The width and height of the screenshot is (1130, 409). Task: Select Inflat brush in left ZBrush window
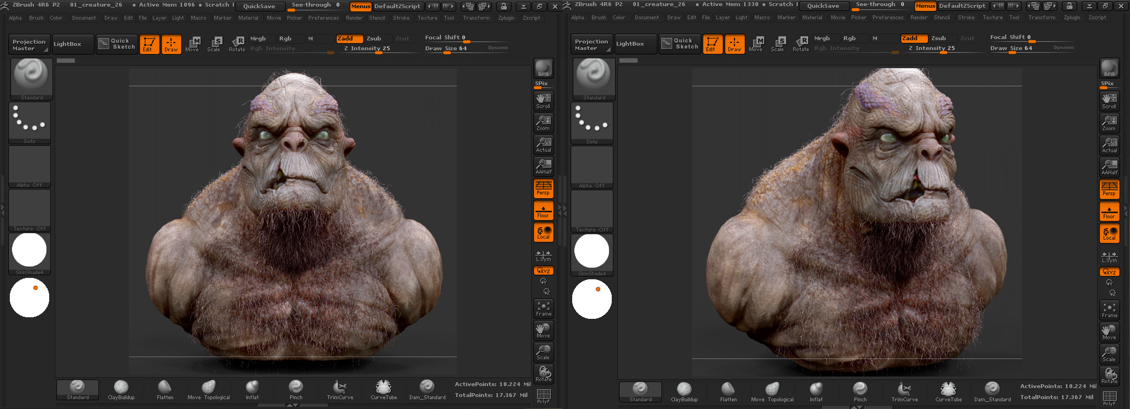(252, 390)
